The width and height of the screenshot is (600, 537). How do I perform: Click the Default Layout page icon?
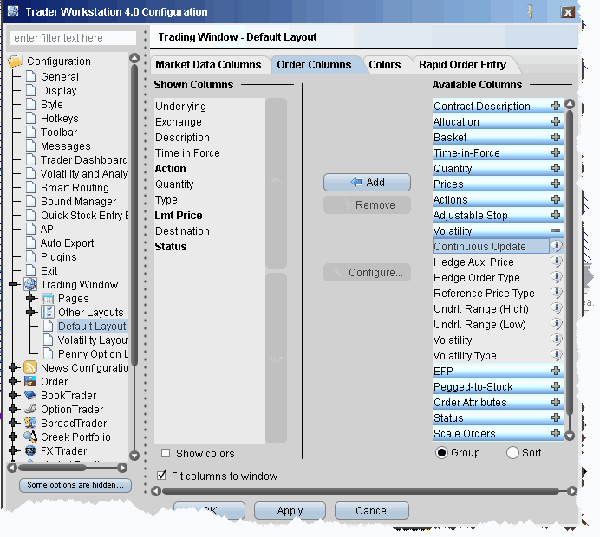48,326
